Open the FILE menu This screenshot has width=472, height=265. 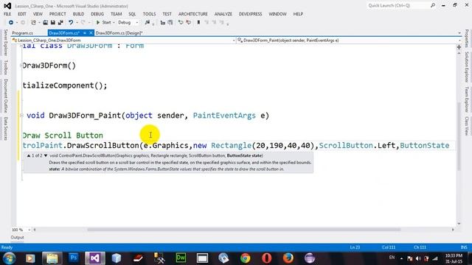7,14
